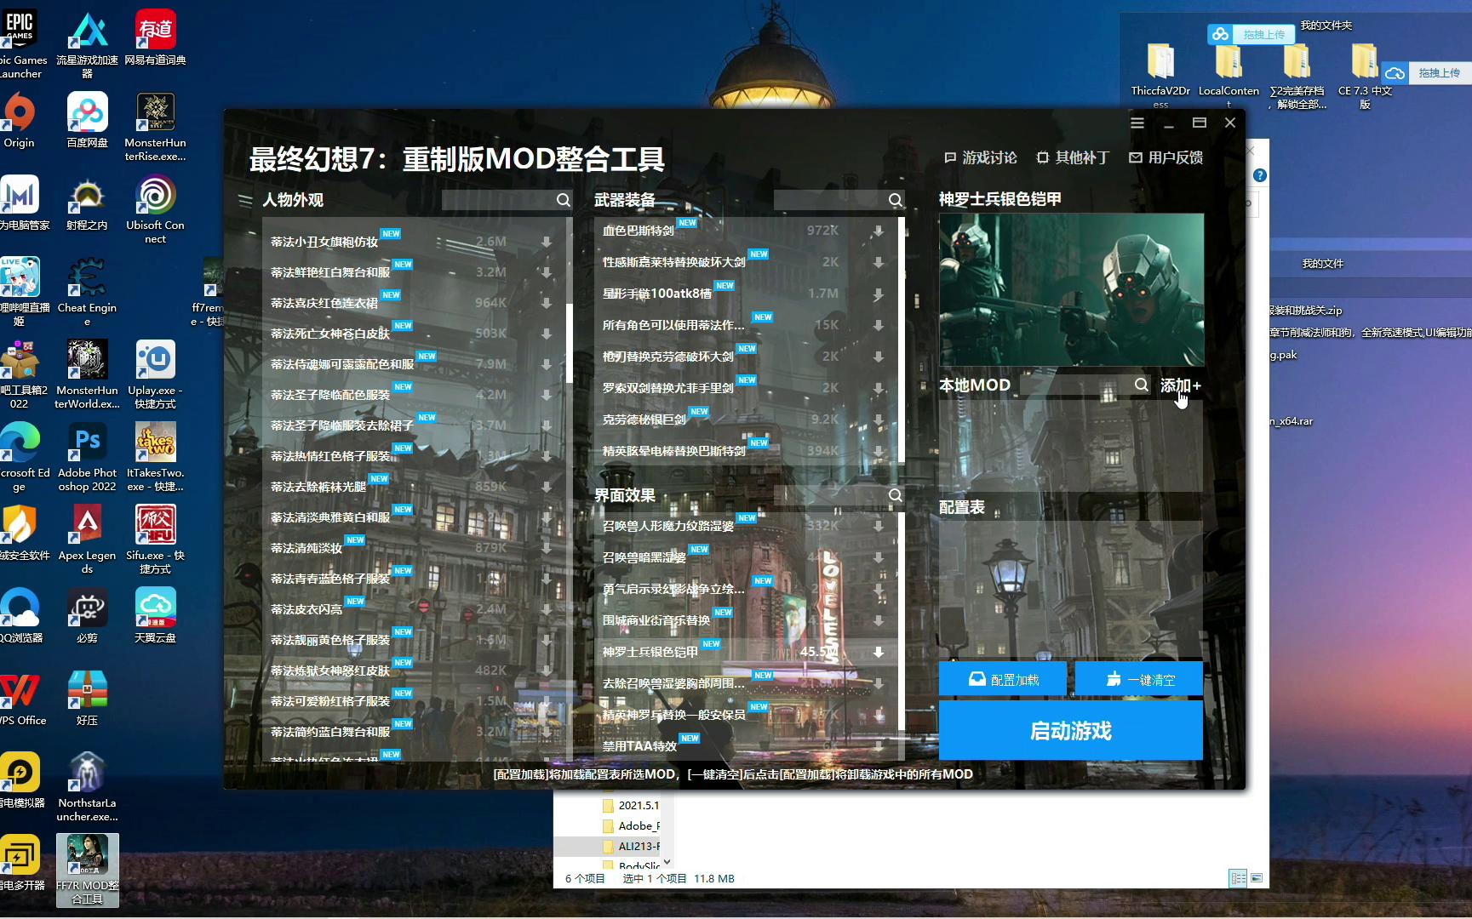Select 召唤兽暗黑湿婆 row
Screen dimensions: 1472x919
pos(744,557)
